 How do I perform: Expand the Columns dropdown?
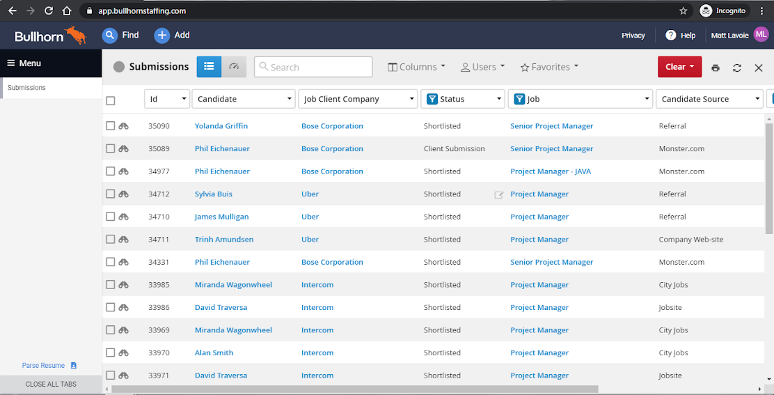tap(416, 67)
